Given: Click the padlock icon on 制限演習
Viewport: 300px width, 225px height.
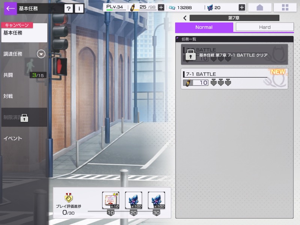Looking at the screenshot, I should pos(24,118).
